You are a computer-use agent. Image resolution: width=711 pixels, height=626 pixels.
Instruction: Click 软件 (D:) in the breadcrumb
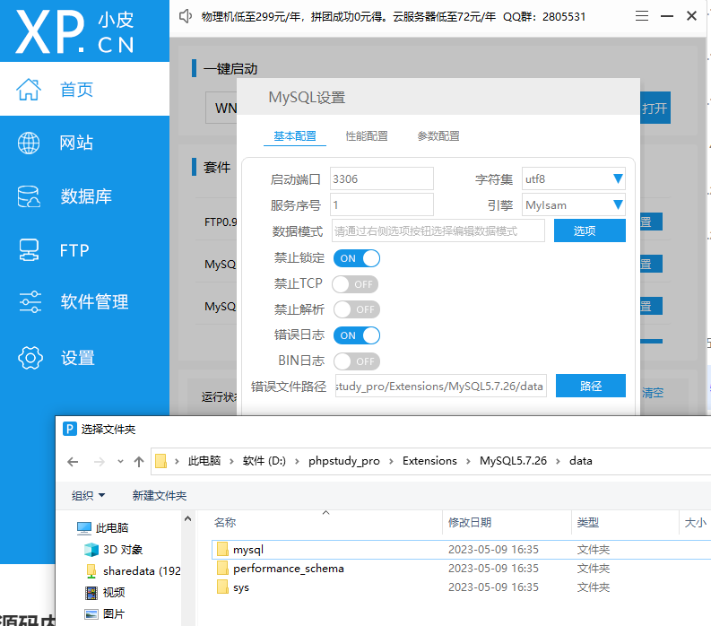(x=264, y=461)
